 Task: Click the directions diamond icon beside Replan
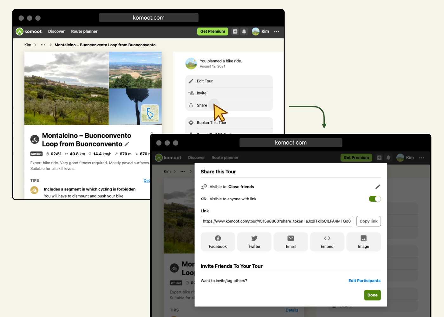(x=191, y=123)
